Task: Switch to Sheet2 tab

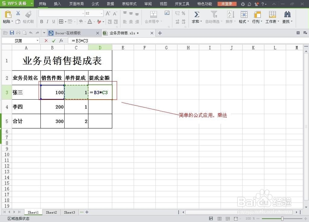Action: pos(51,212)
